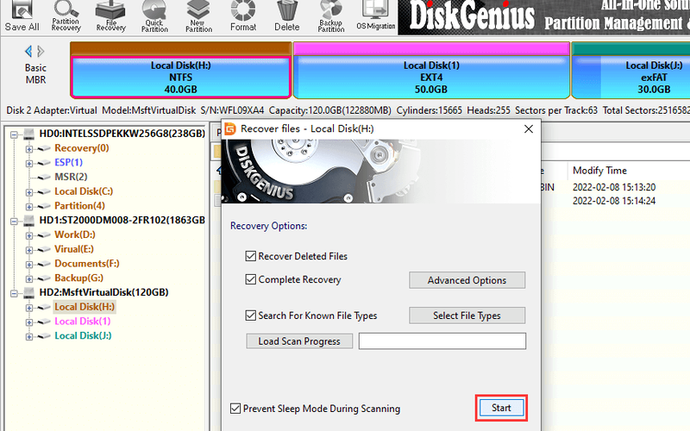This screenshot has height=431, width=690.
Task: Uncheck Recover Deleted Files
Action: coord(251,256)
